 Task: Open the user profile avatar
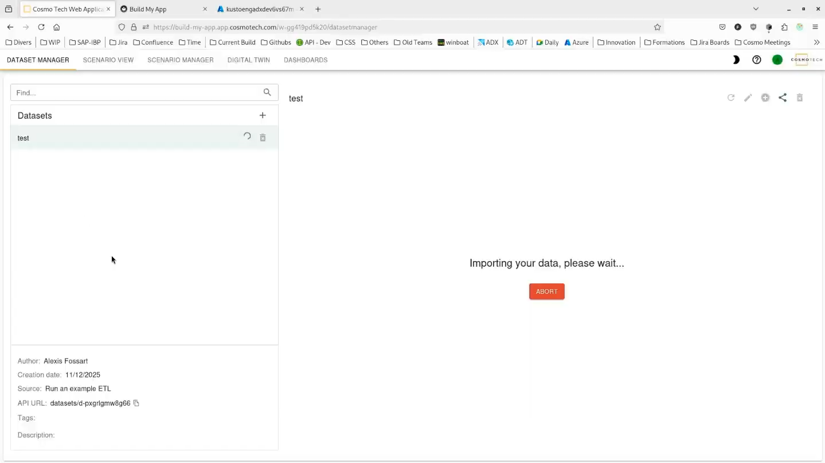pyautogui.click(x=777, y=59)
